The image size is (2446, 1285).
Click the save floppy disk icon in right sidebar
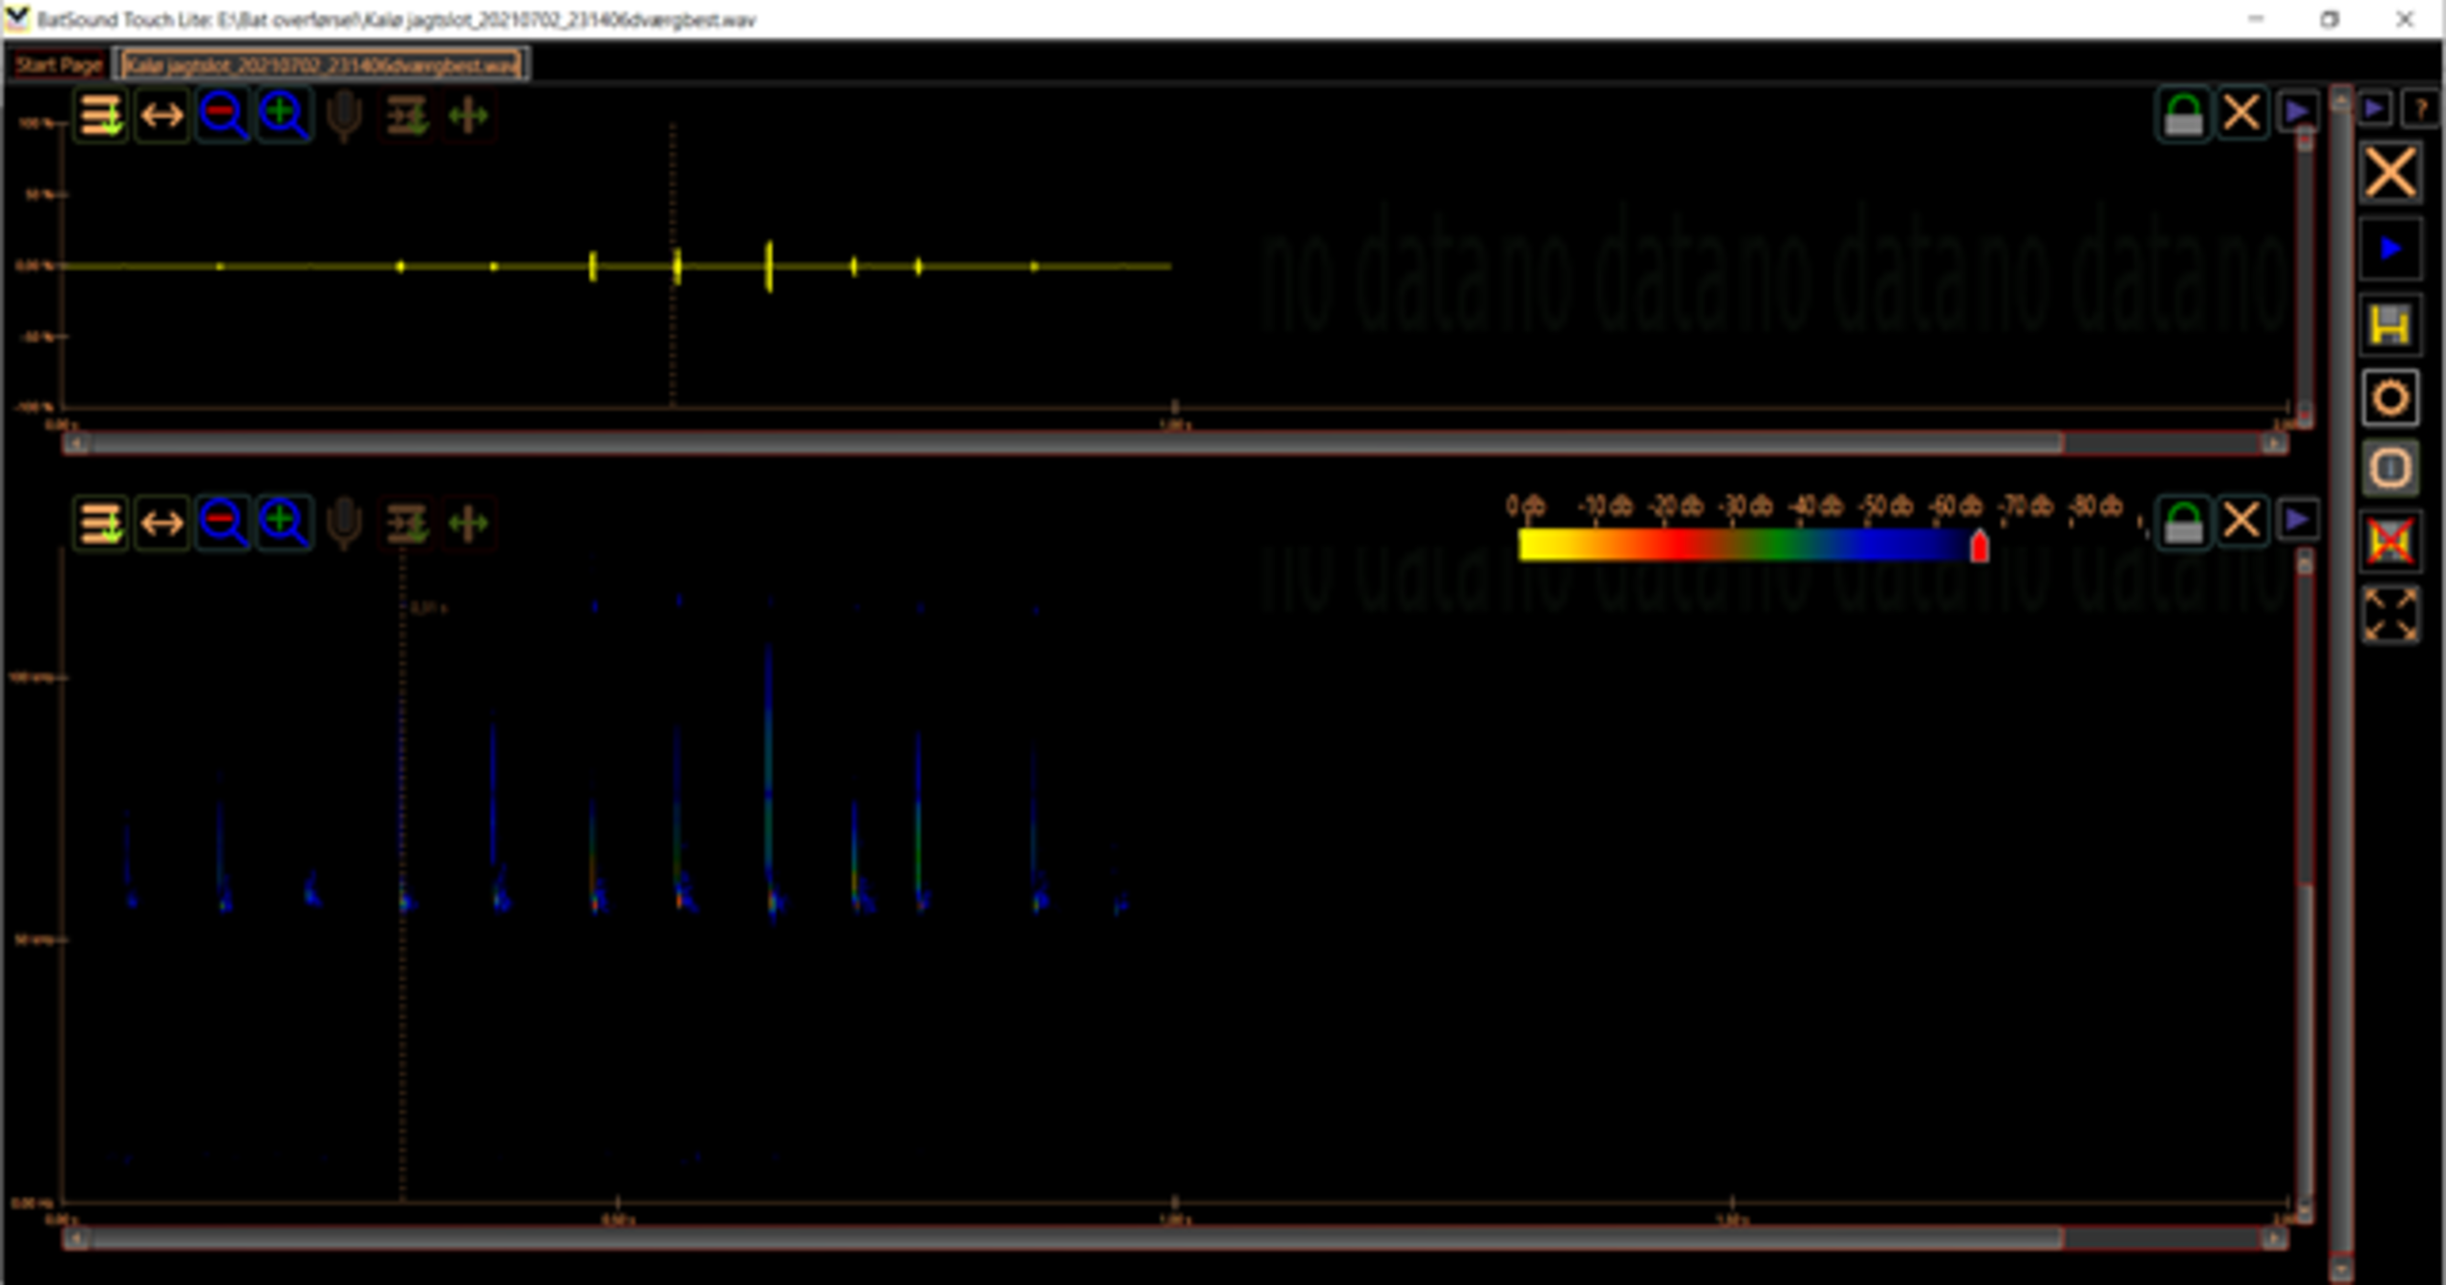click(x=2390, y=325)
